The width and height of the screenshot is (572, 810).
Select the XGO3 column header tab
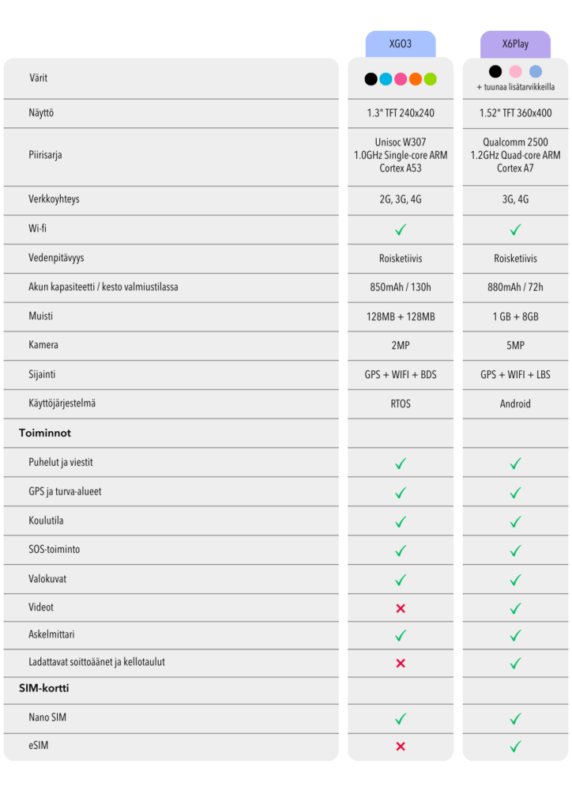tap(401, 44)
